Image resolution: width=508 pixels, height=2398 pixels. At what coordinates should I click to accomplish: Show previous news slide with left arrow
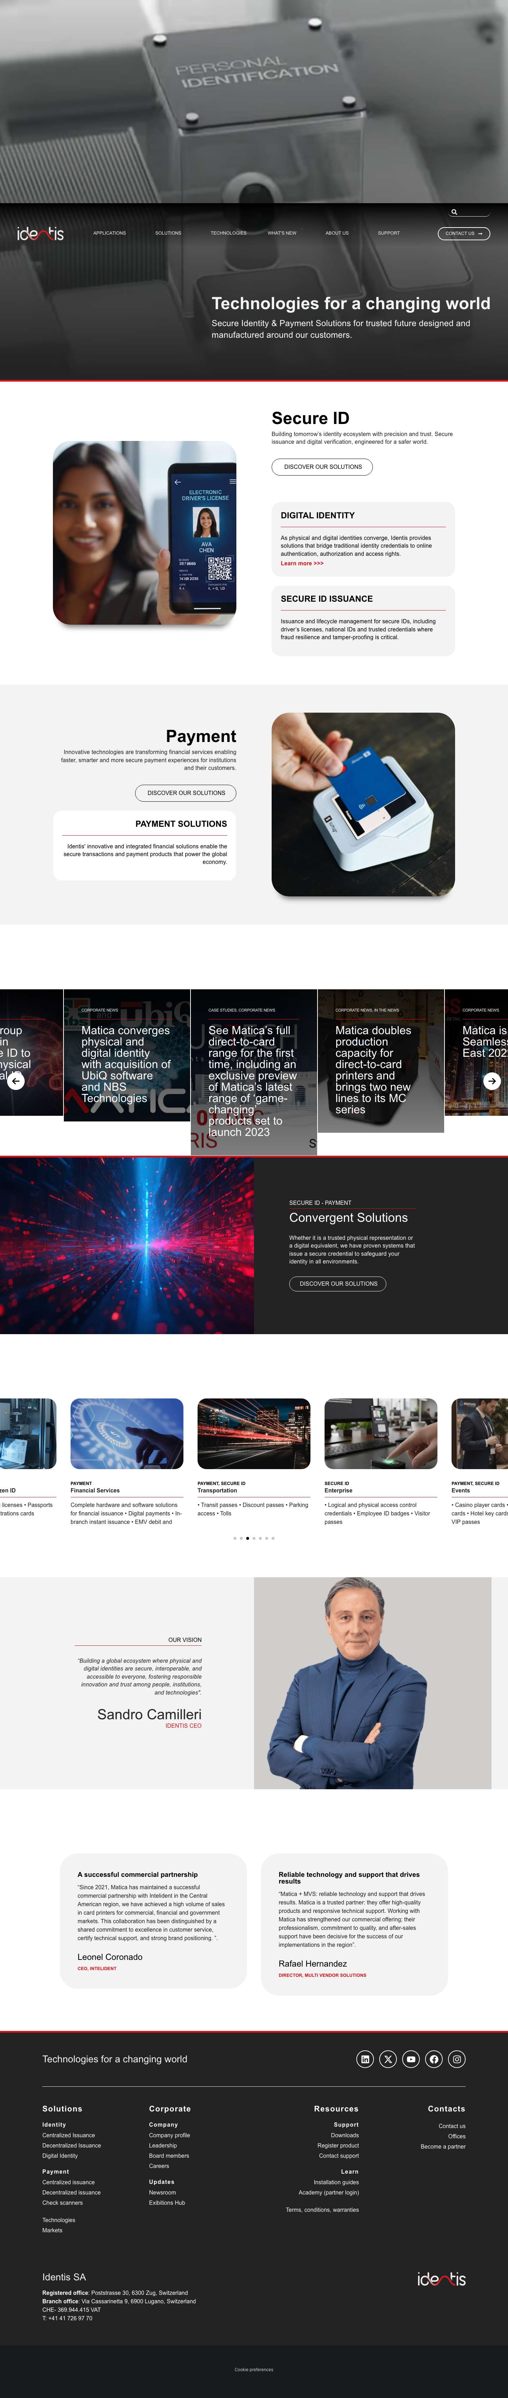pyautogui.click(x=16, y=1081)
